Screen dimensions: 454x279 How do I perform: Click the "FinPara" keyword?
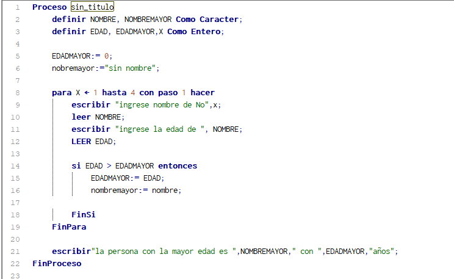coord(69,226)
